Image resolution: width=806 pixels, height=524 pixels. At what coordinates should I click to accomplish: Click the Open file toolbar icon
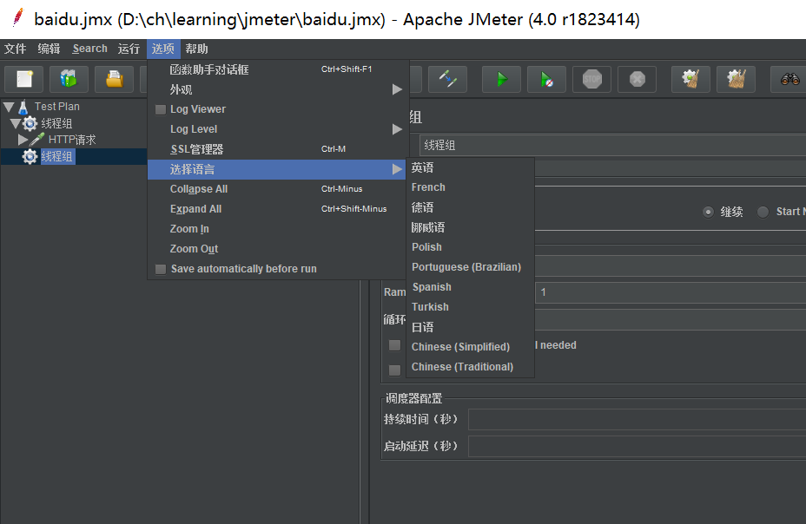pyautogui.click(x=114, y=79)
